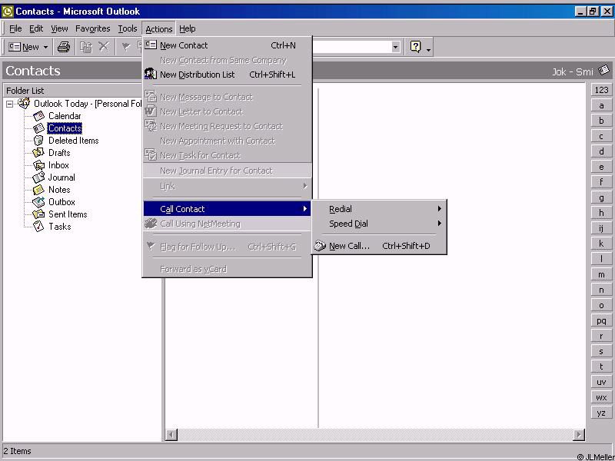
Task: Open the Tools menu
Action: click(128, 28)
